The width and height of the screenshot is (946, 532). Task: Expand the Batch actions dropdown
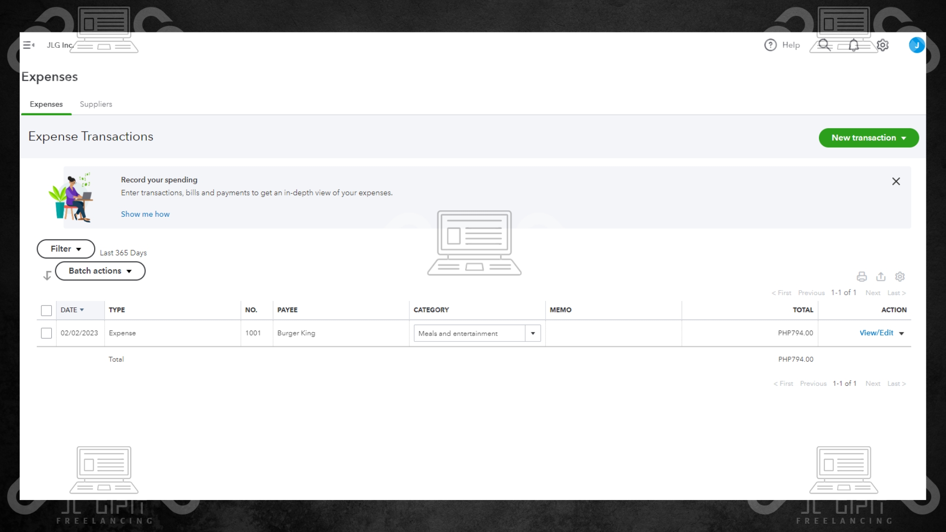(x=100, y=271)
